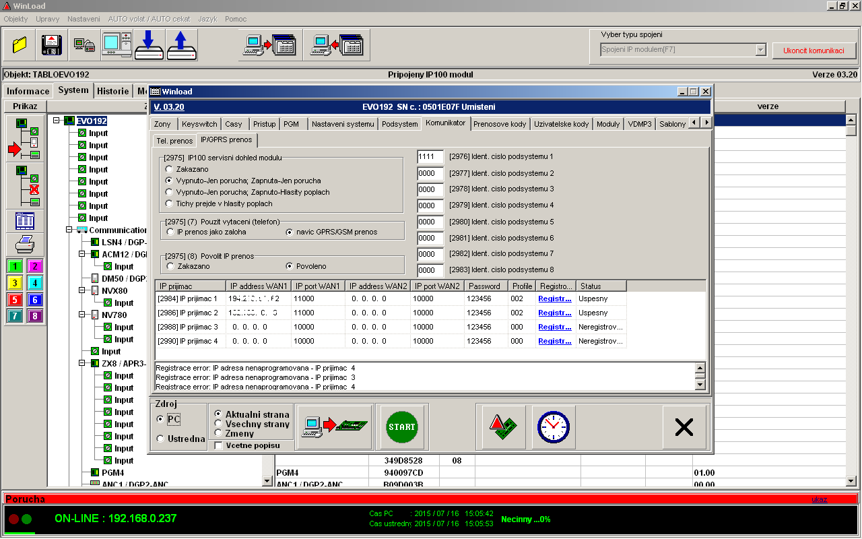Open the Nastaveni menu
The image size is (862, 539).
(84, 19)
